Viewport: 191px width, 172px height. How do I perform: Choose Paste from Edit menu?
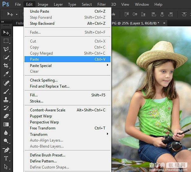(67, 59)
